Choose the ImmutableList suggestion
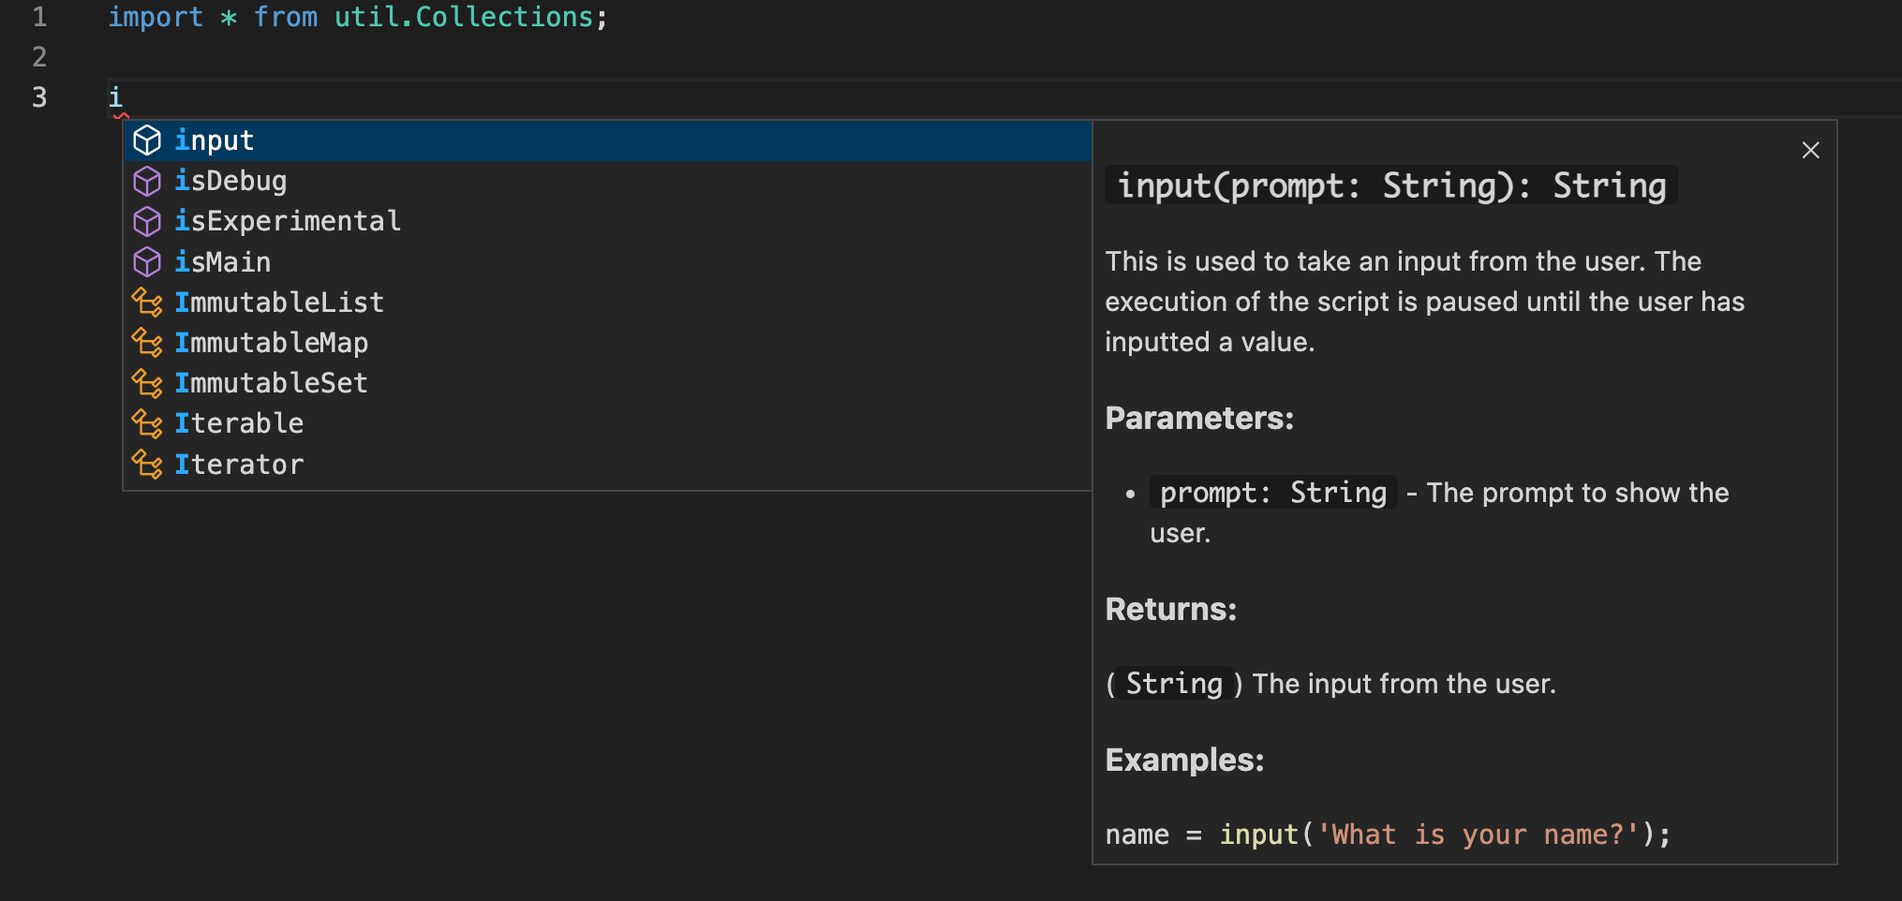1902x901 pixels. tap(279, 303)
